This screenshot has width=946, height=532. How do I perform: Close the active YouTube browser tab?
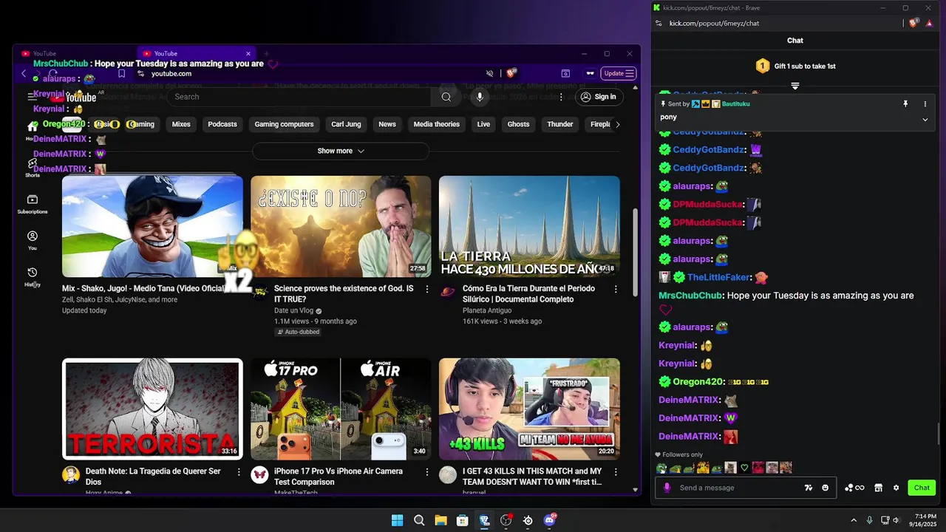click(x=248, y=53)
